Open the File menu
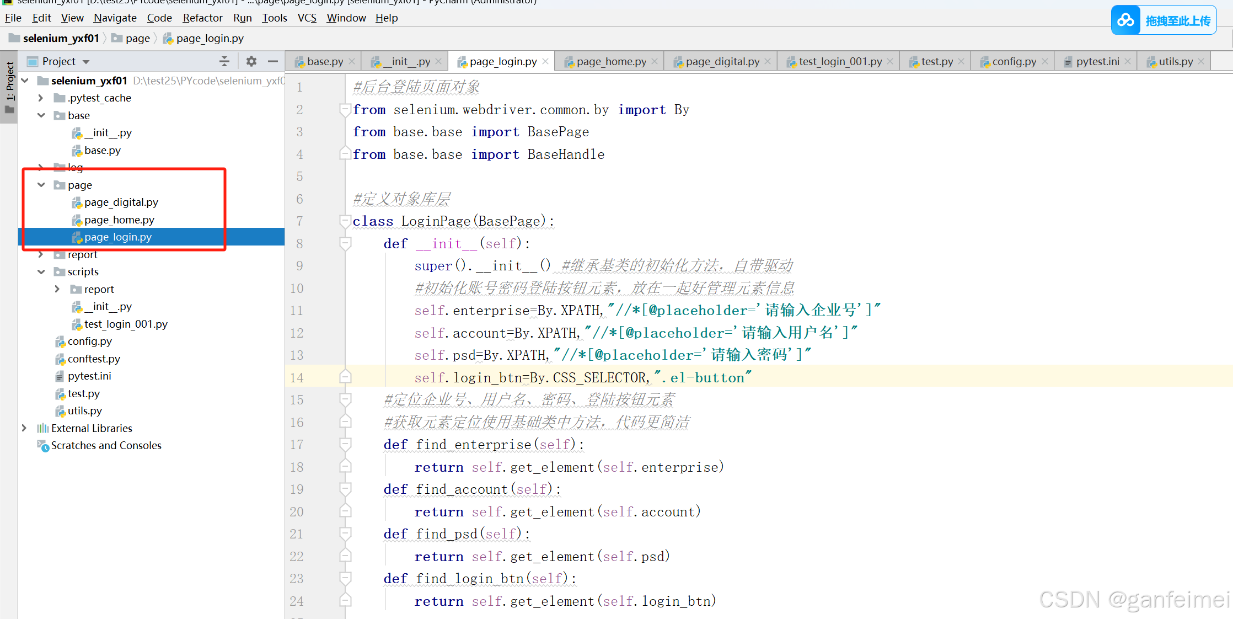Image resolution: width=1233 pixels, height=619 pixels. [13, 18]
